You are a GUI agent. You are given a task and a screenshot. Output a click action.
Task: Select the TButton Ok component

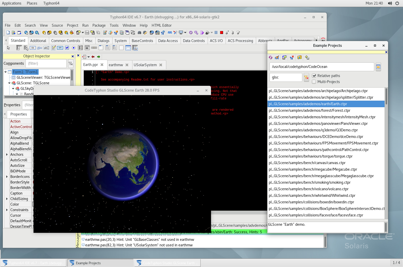(x=33, y=48)
